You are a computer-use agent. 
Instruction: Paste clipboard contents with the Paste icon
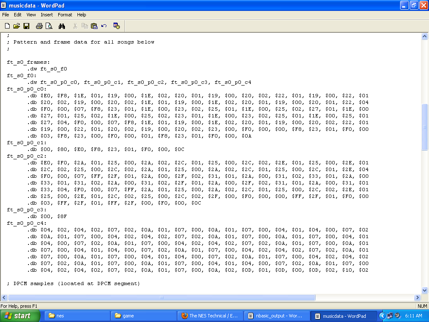click(94, 26)
